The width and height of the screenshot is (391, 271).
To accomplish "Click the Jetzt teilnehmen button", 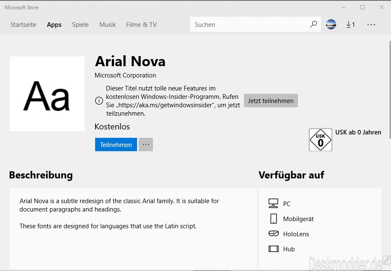I will coord(271,101).
